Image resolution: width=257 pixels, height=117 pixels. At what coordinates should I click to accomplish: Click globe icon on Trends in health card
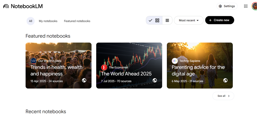point(84,80)
